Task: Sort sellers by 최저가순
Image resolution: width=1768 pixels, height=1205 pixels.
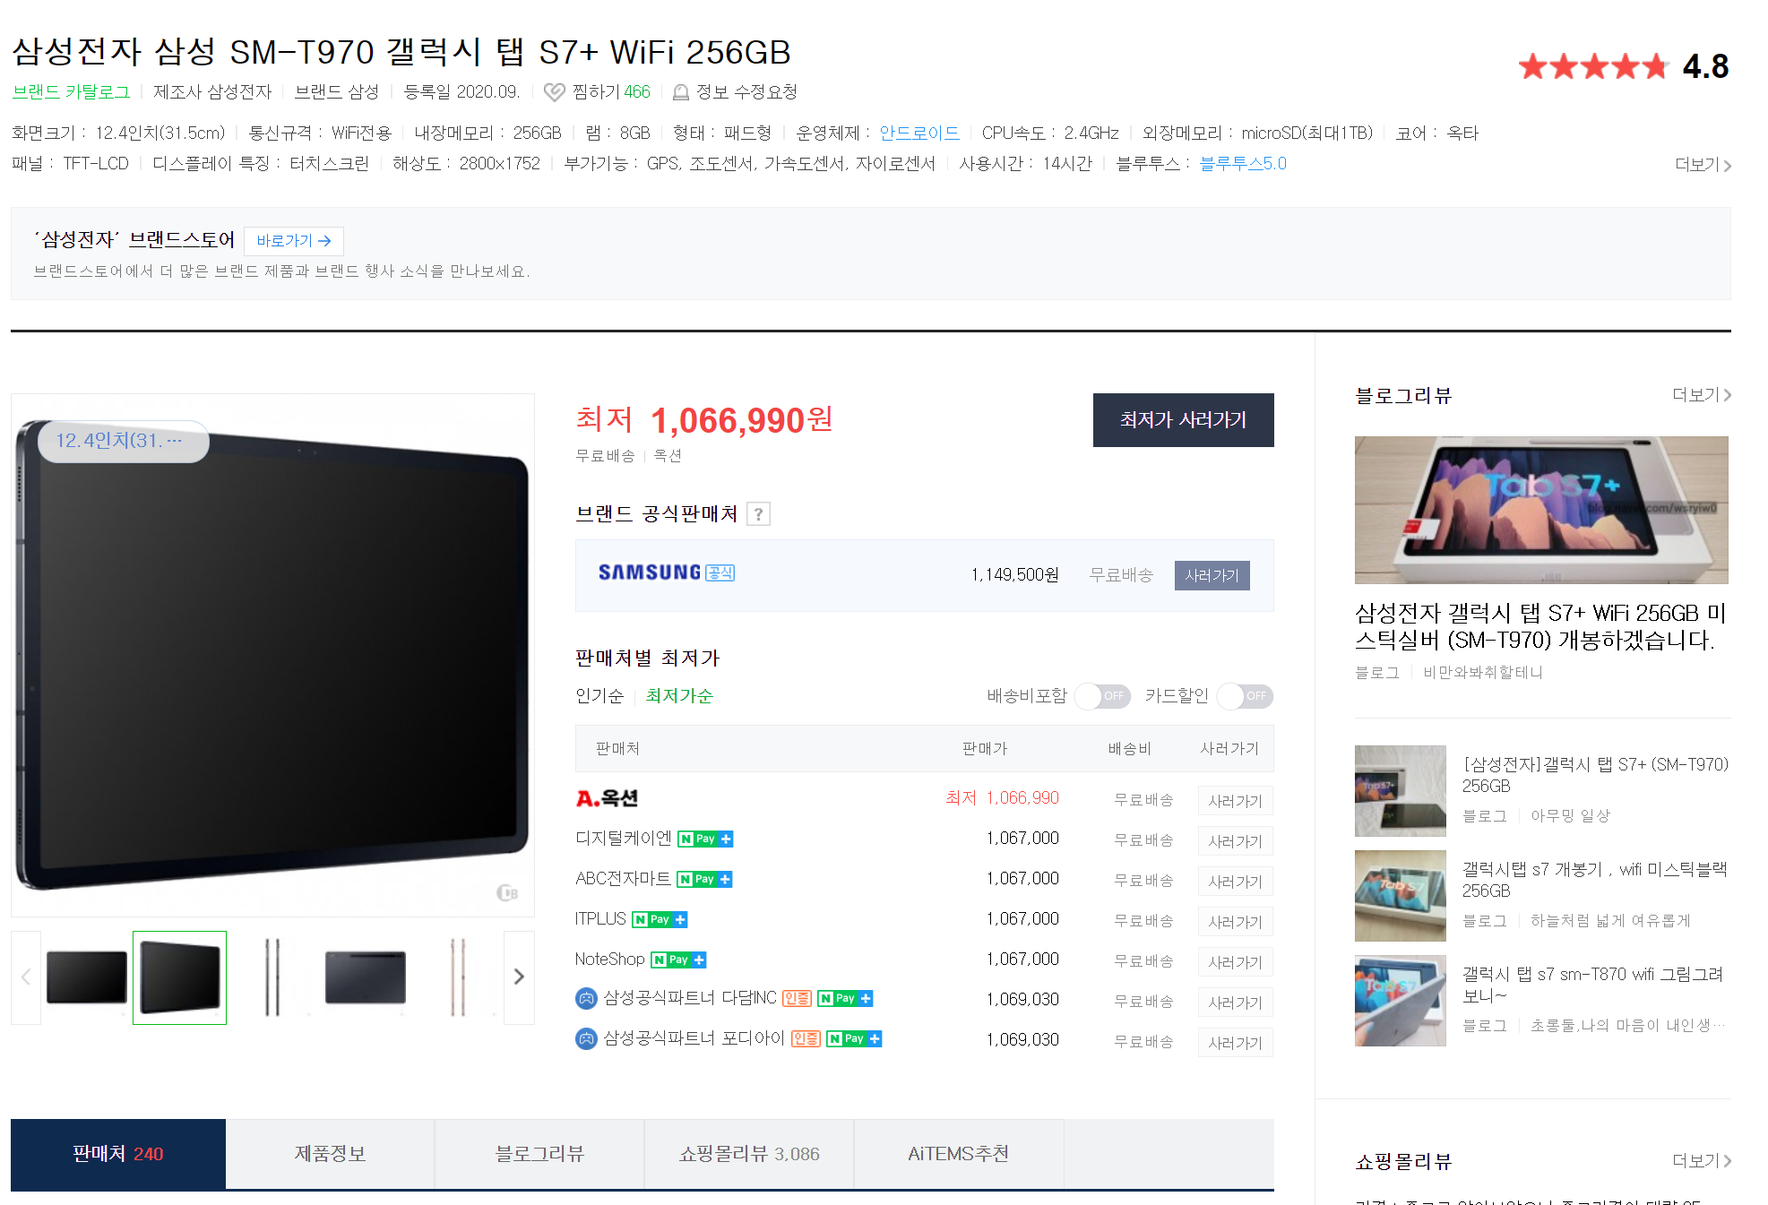Action: tap(679, 696)
